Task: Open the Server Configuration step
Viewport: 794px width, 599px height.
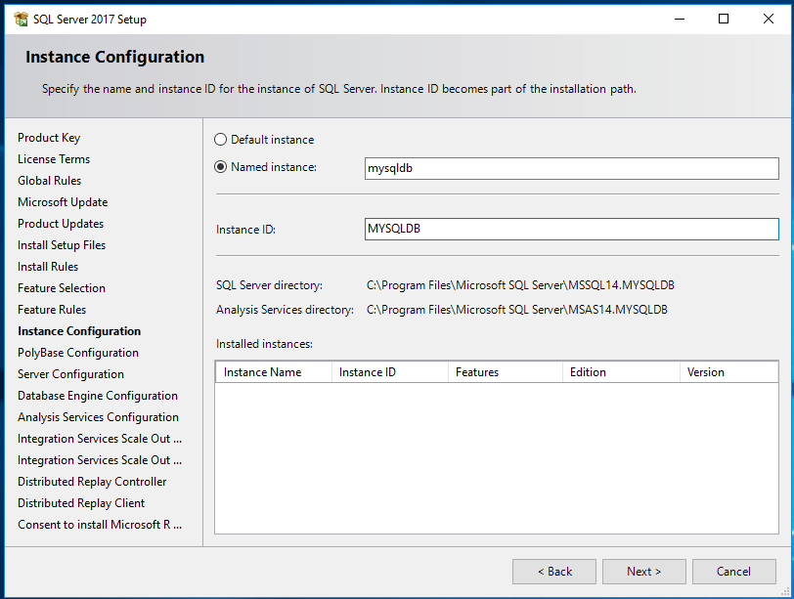Action: tap(70, 374)
